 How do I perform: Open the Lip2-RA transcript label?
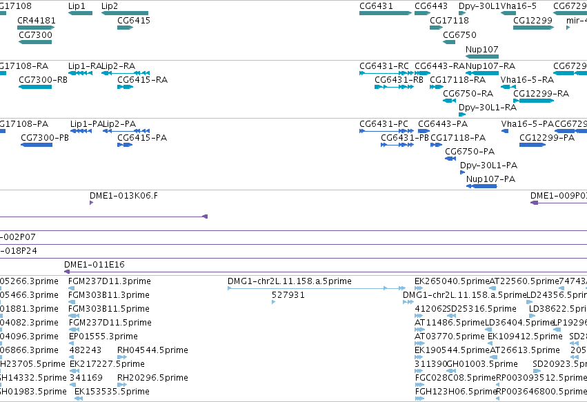pyautogui.click(x=119, y=66)
